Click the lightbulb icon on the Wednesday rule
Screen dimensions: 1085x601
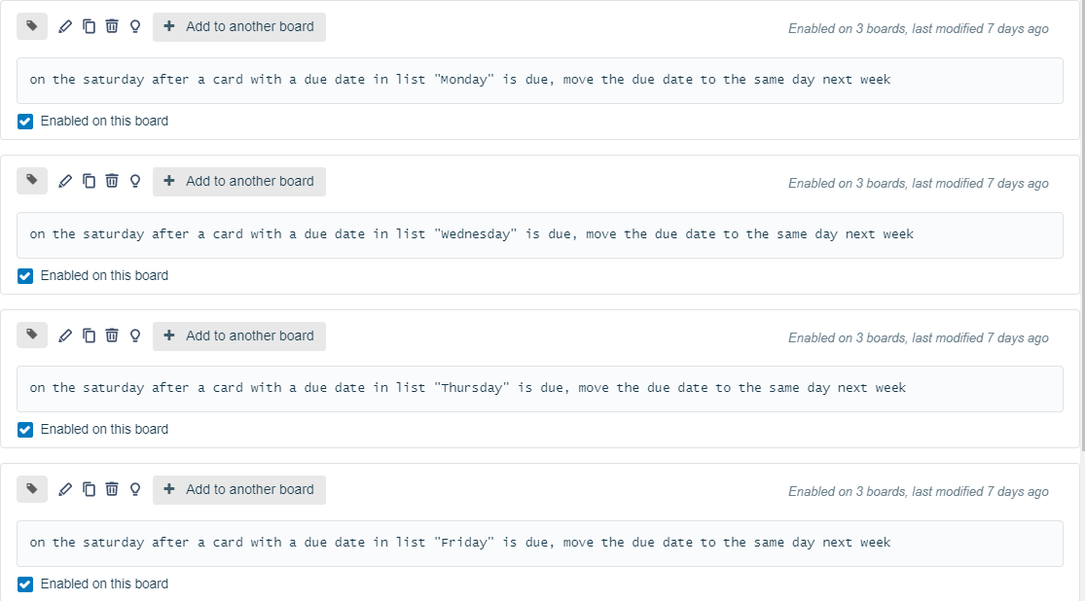tap(135, 181)
